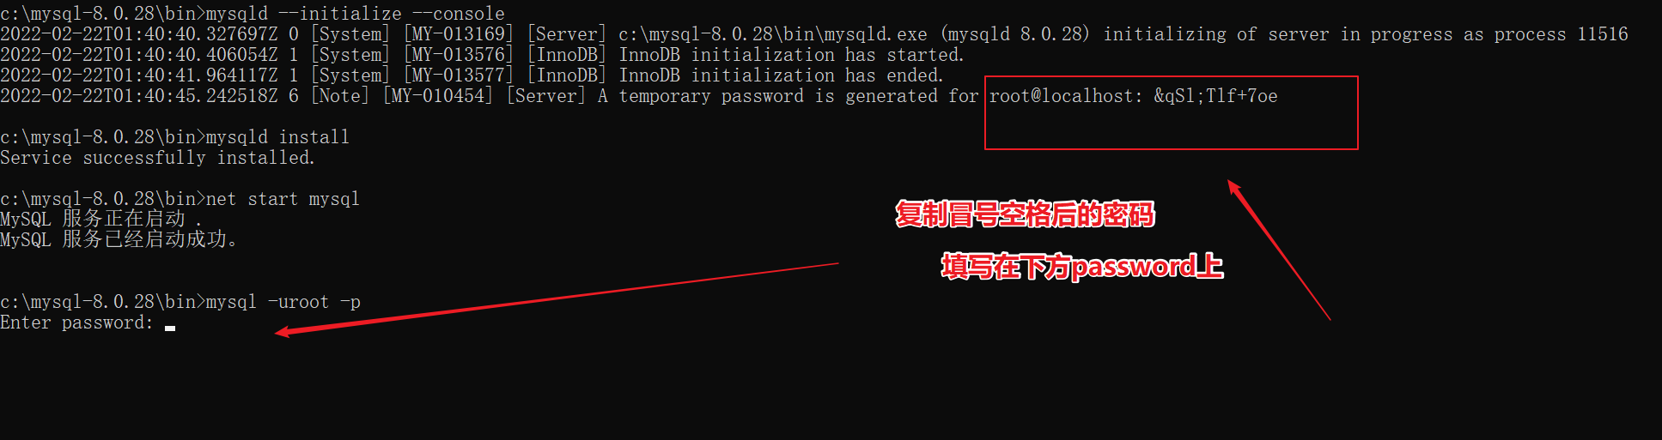This screenshot has width=1662, height=440.
Task: Click the process number 11516
Action: (x=1603, y=34)
